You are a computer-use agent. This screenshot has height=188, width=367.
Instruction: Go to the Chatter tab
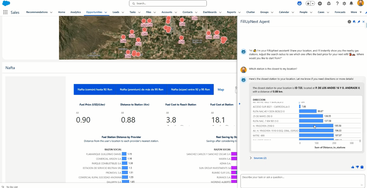(x=250, y=12)
